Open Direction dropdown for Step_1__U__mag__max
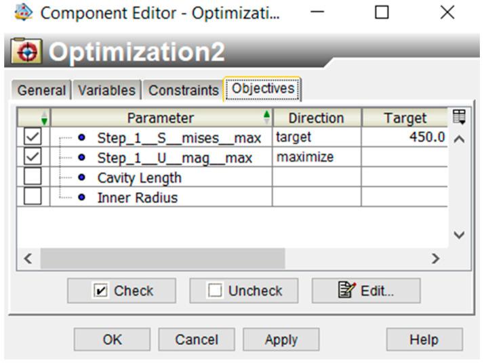 click(316, 158)
